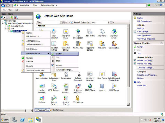Click the Back navigation arrow
Viewport: 165px width, 123px height.
coord(3,6)
